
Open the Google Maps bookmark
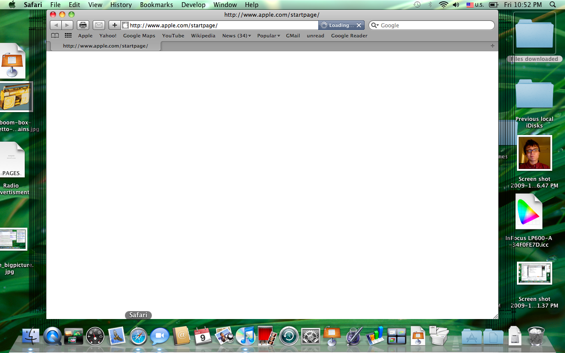139,36
